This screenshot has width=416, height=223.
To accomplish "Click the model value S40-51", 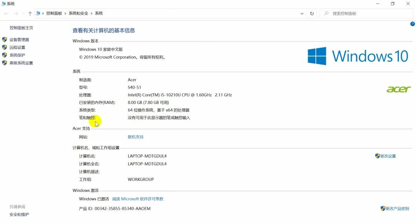I will [x=134, y=87].
